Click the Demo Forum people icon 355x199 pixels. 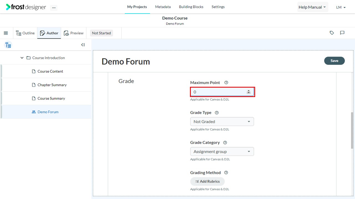(34, 112)
